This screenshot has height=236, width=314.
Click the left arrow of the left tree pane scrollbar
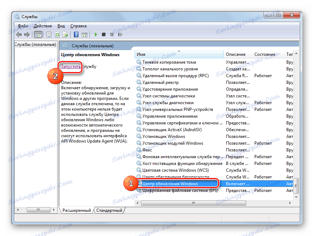(18, 210)
